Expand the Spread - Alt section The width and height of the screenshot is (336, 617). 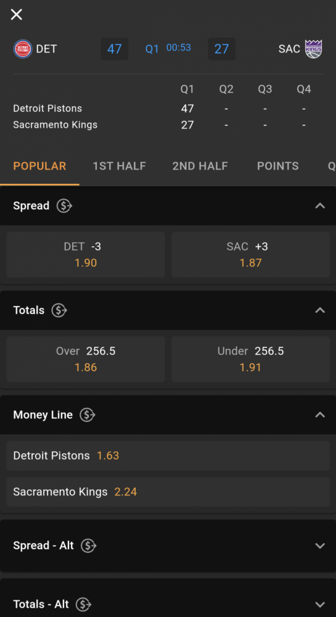click(x=321, y=546)
